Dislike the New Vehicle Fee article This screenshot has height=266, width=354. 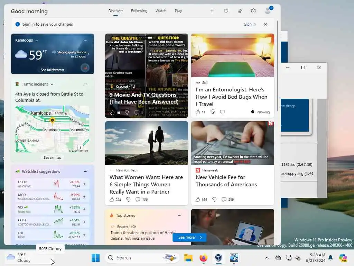click(214, 199)
